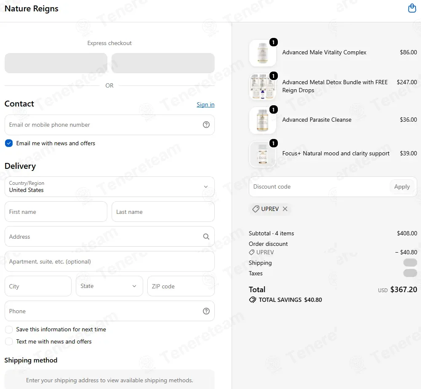Click the $367.20 total amount

[x=404, y=289]
